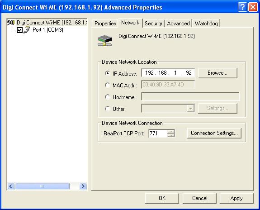The width and height of the screenshot is (260, 210).
Task: Click the tree scrollbar right arrow
Action: pos(83,186)
